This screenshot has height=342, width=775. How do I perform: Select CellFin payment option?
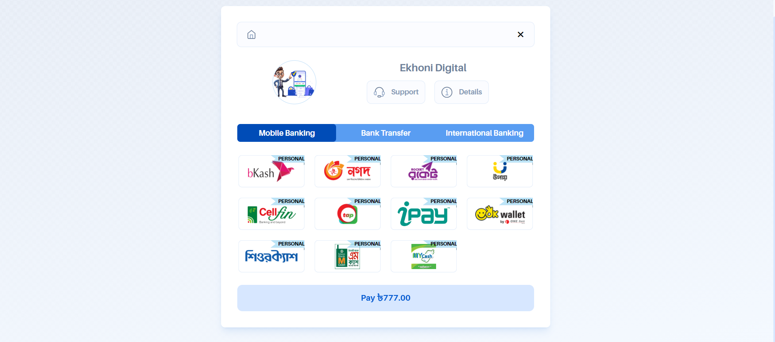pyautogui.click(x=271, y=214)
